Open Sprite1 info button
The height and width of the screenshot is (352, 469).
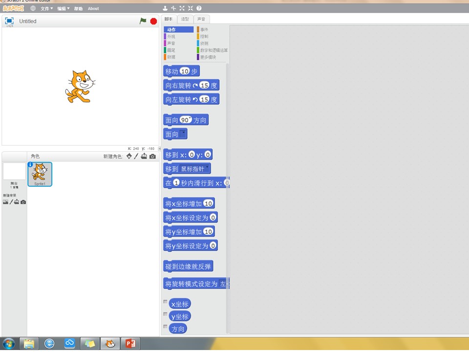click(30, 165)
